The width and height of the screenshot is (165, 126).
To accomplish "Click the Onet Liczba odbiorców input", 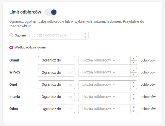I will point(104,85).
